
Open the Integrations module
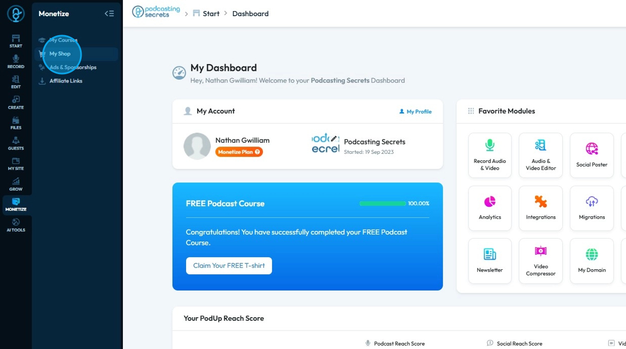(x=540, y=208)
